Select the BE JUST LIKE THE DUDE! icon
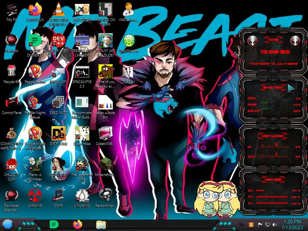Screen dimensions: 308x231 click(x=105, y=46)
